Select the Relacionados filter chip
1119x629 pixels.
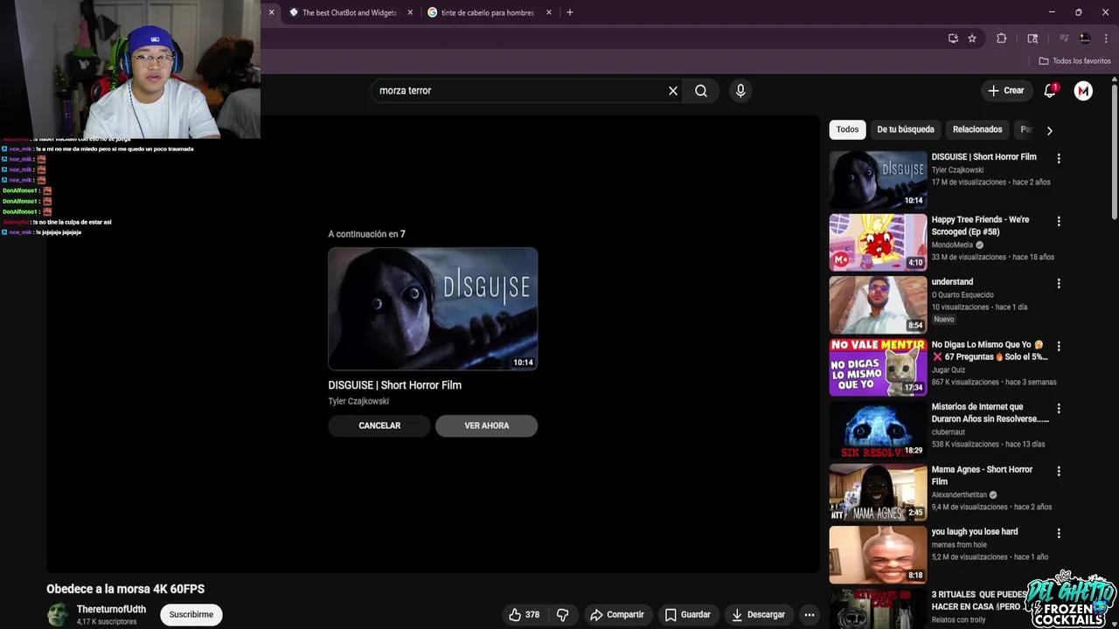[977, 129]
